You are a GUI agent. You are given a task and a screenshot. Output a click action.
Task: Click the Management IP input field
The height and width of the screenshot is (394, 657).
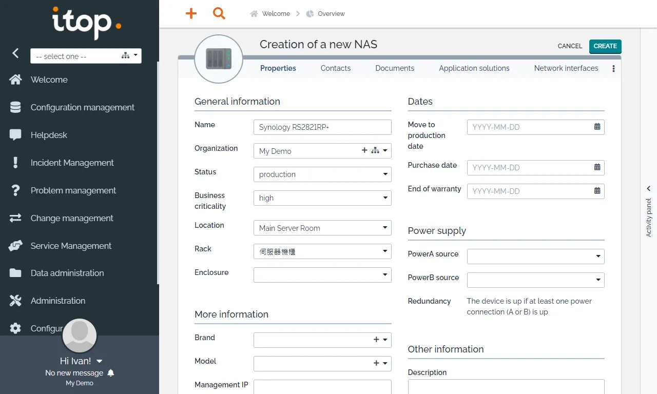click(322, 387)
